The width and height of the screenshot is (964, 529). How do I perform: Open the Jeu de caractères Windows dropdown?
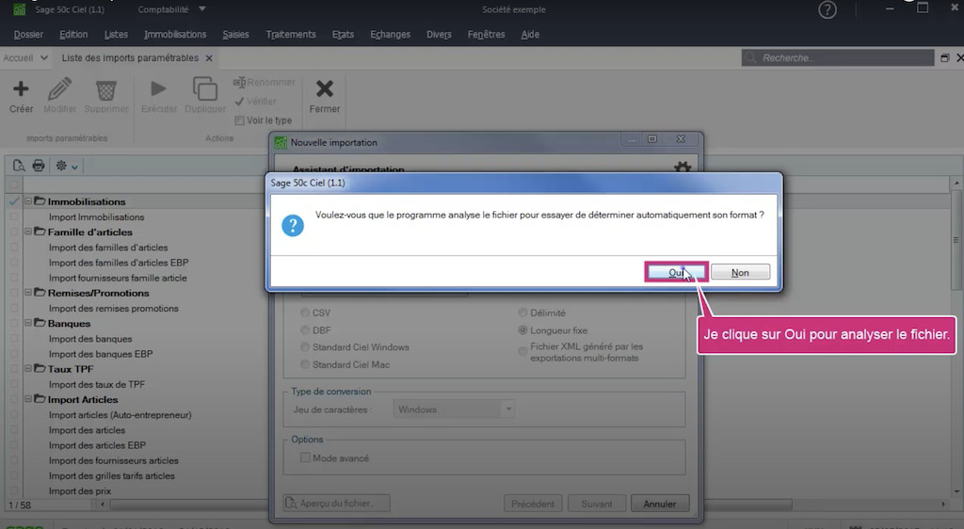[x=454, y=409]
